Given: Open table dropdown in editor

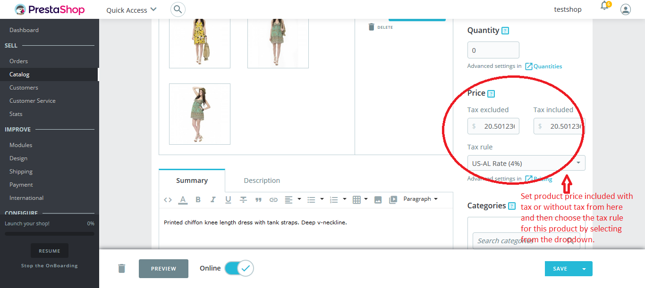Looking at the screenshot, I should (360, 200).
